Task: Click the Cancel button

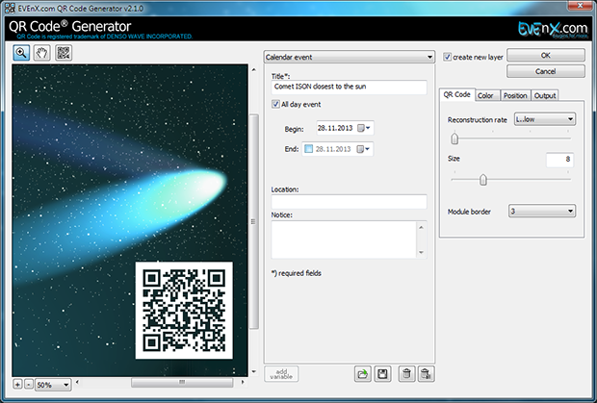Action: pos(546,71)
